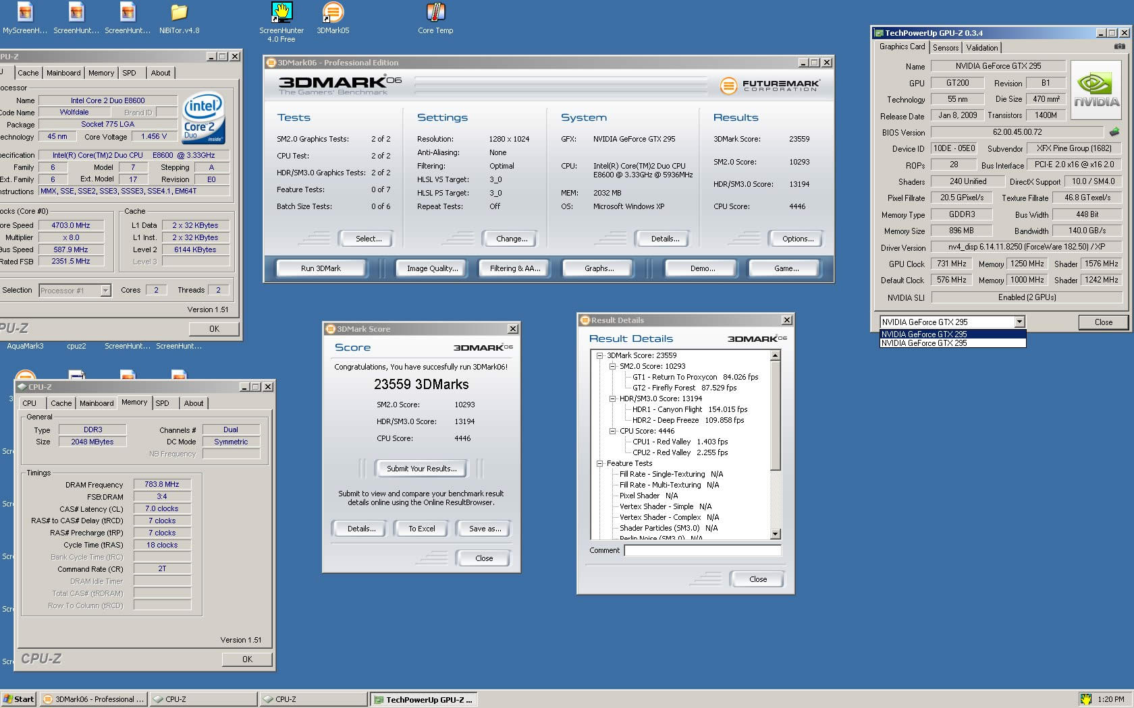The image size is (1134, 708).
Task: Select the non-highlighted NVIDIA GeForce GTX 295 list entry
Action: [x=952, y=343]
